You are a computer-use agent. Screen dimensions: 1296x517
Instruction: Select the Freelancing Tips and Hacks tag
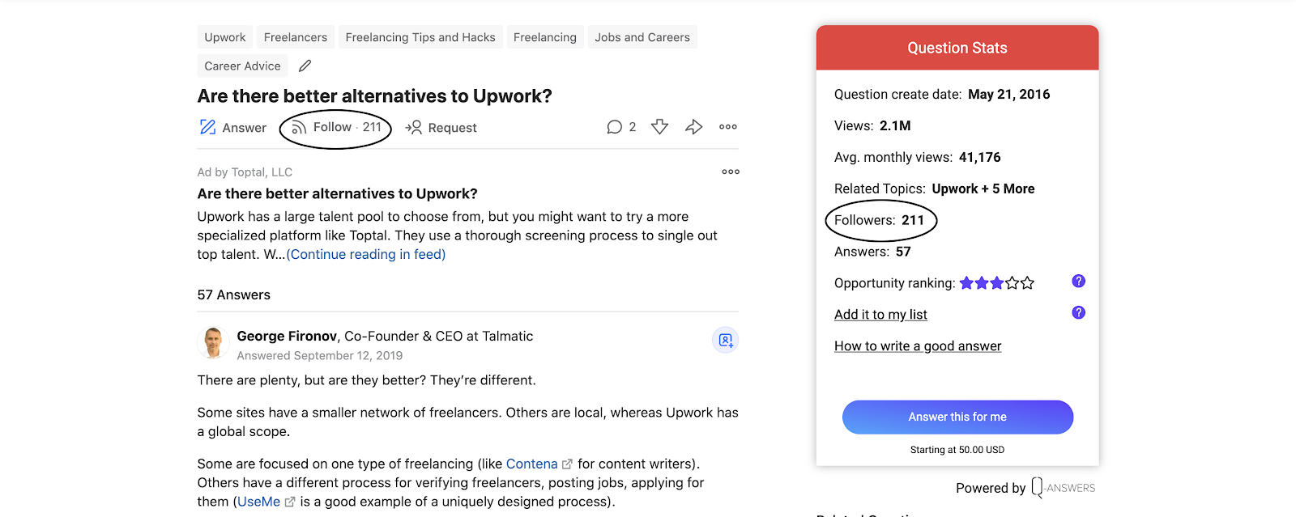[x=420, y=37]
